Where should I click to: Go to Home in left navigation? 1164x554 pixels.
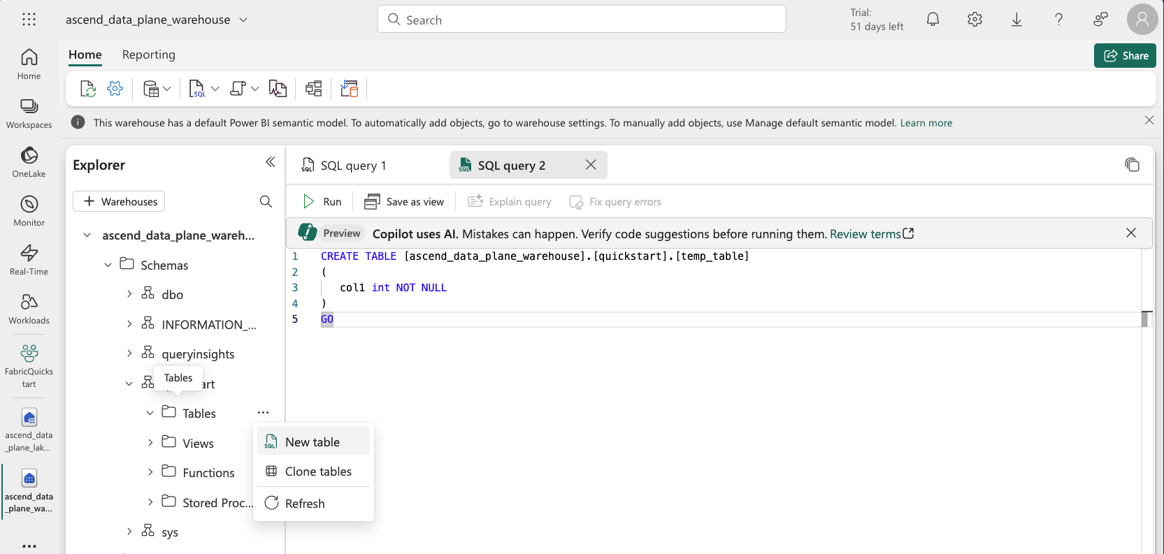29,64
